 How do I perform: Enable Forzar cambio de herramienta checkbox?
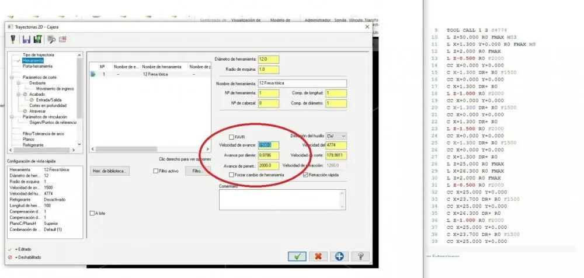click(232, 175)
